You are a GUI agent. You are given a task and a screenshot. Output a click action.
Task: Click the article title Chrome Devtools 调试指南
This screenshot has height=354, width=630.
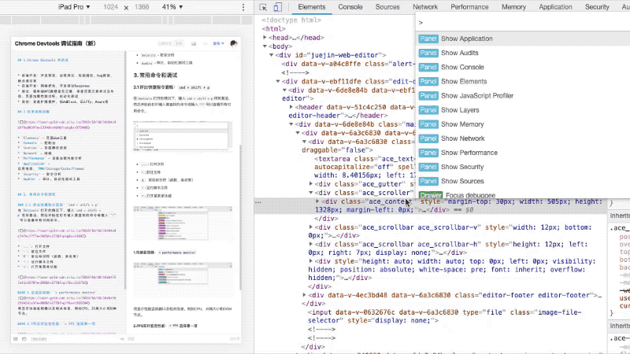pos(55,43)
